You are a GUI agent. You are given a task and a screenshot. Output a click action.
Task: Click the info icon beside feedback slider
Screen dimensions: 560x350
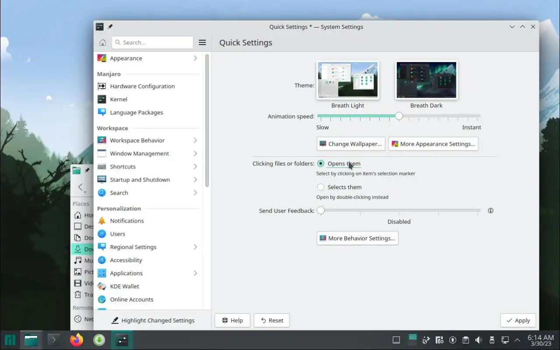tap(490, 210)
